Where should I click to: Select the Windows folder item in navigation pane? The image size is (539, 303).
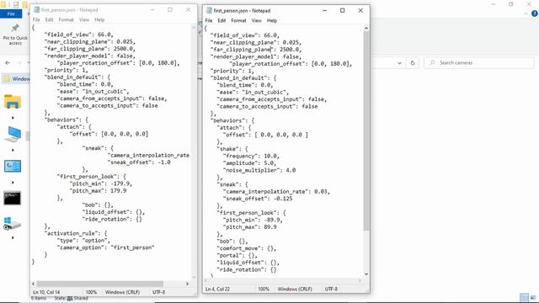pos(16,79)
